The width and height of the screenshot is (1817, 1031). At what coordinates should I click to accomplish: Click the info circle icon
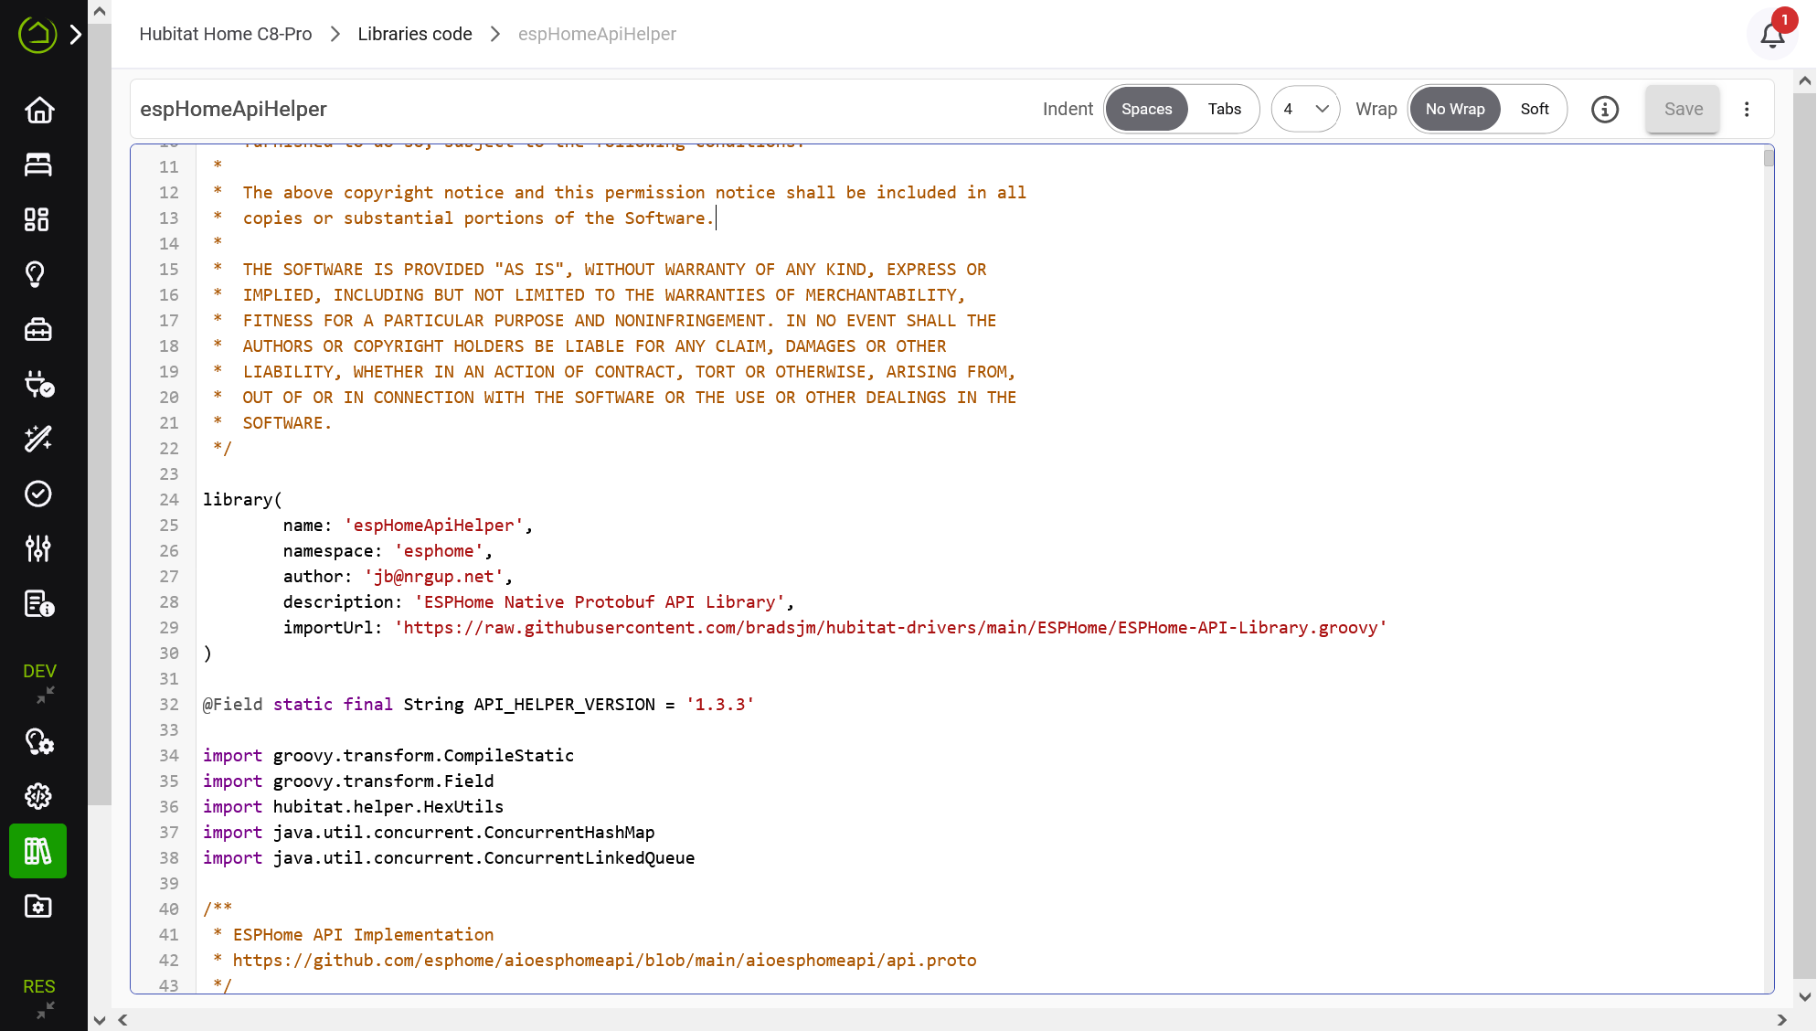(1605, 110)
